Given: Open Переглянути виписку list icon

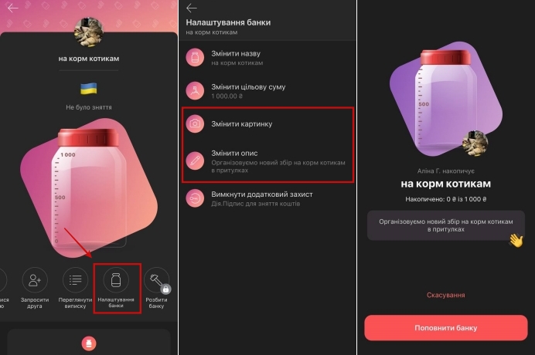Looking at the screenshot, I should (x=76, y=280).
